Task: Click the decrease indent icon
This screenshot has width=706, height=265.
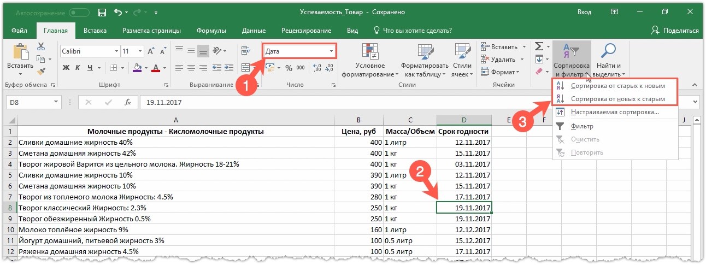Action: (x=216, y=68)
